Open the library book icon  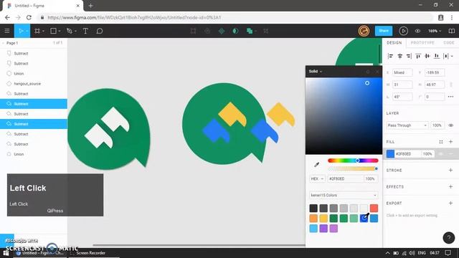tap(452, 31)
